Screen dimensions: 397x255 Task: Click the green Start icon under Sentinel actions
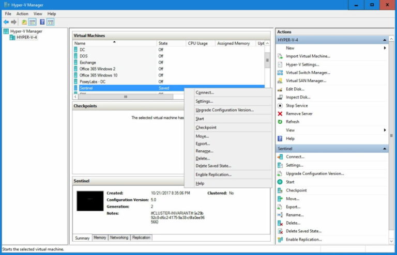click(x=280, y=182)
